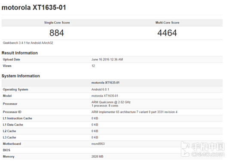This screenshot has height=161, width=229.
Task: Select the Views count value 12
Action: coord(93,66)
